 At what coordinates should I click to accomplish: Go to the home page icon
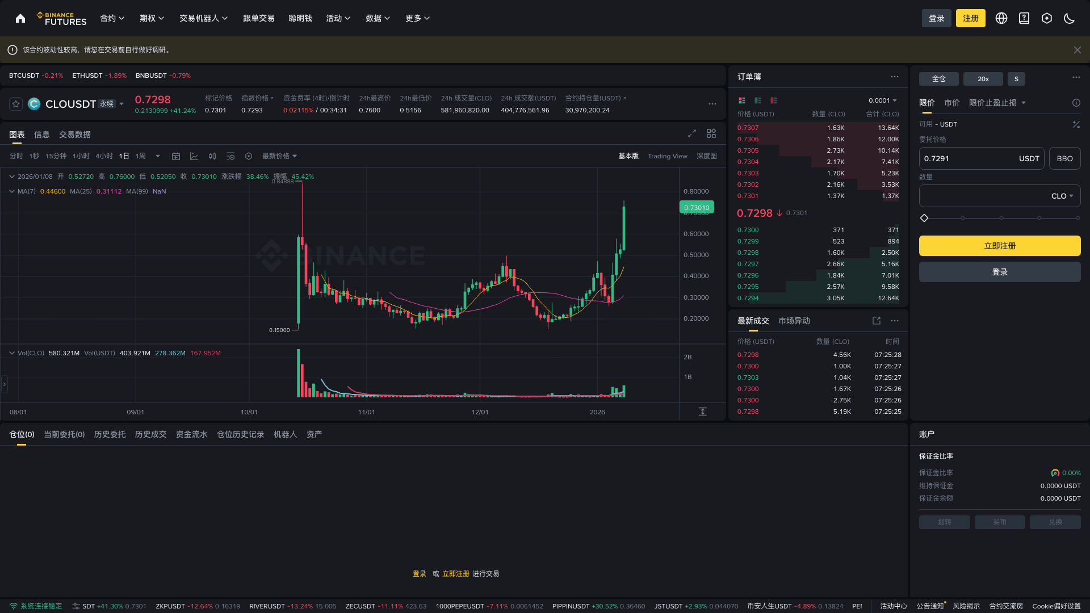point(20,18)
